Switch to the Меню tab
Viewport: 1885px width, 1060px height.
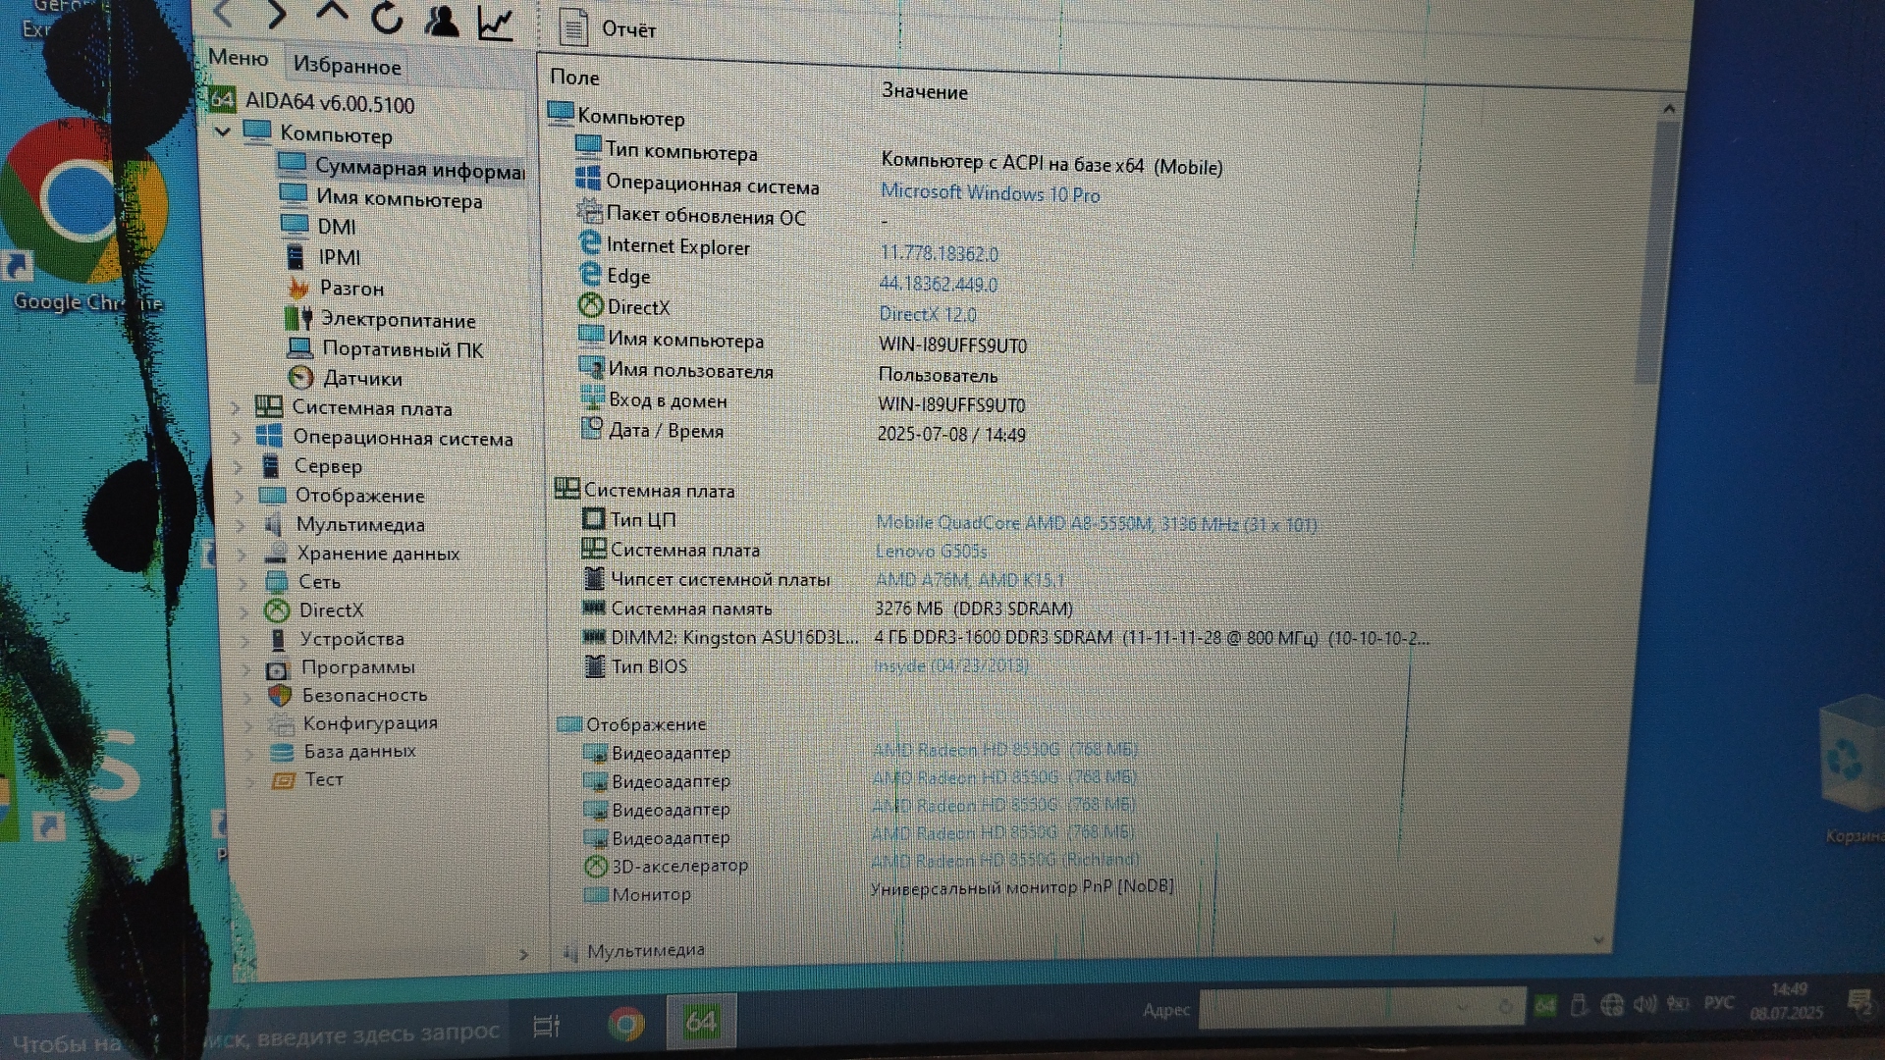click(x=238, y=58)
